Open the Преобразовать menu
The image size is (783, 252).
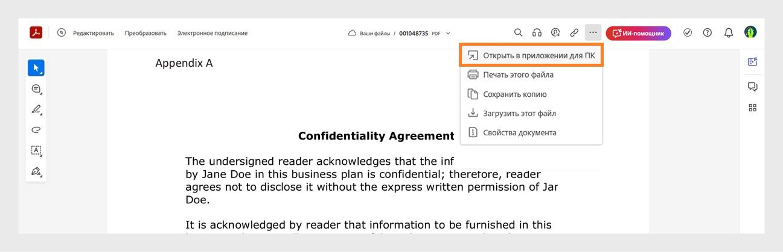(x=145, y=33)
